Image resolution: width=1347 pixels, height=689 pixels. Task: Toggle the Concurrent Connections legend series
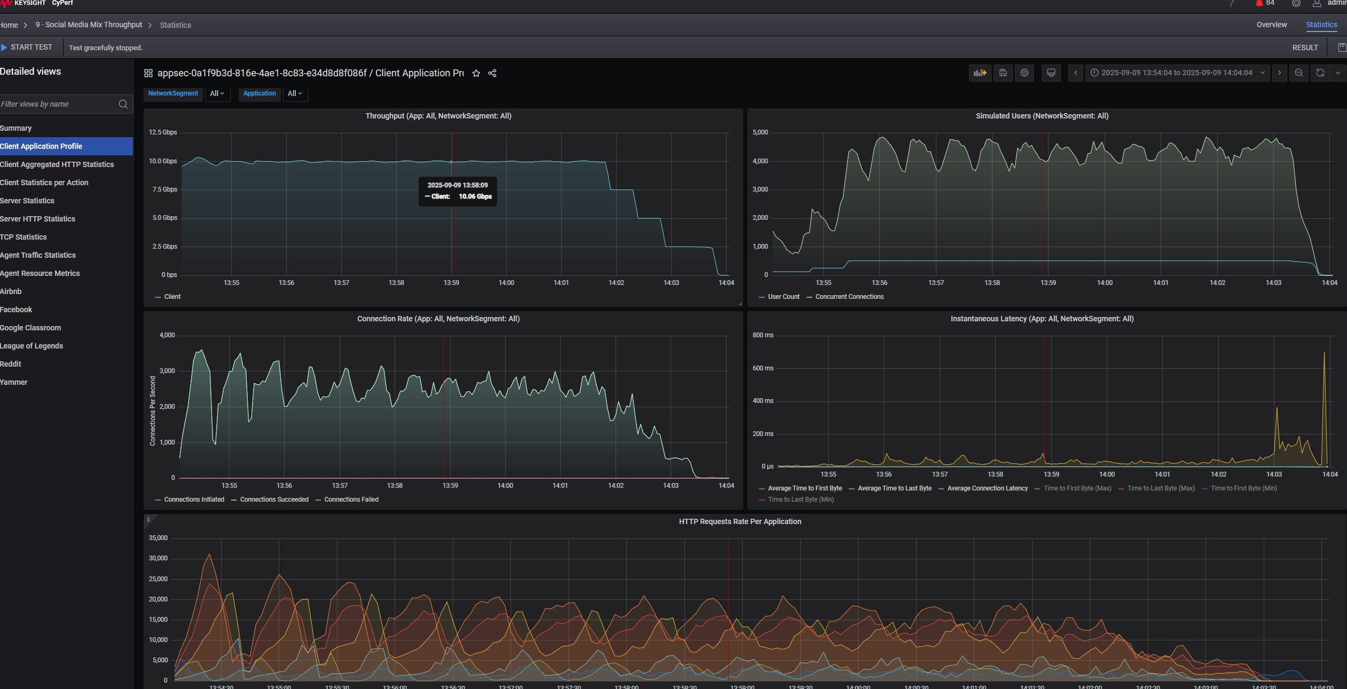pyautogui.click(x=849, y=297)
